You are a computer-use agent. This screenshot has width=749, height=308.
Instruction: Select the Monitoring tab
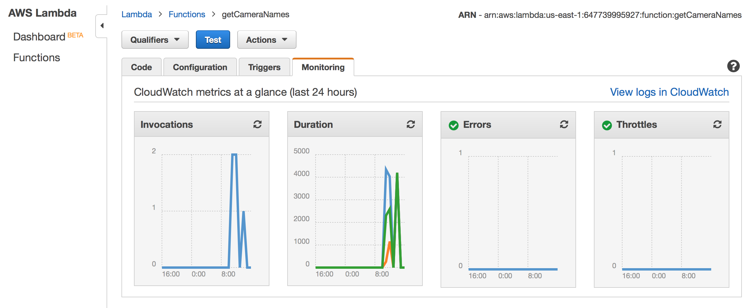coord(323,67)
